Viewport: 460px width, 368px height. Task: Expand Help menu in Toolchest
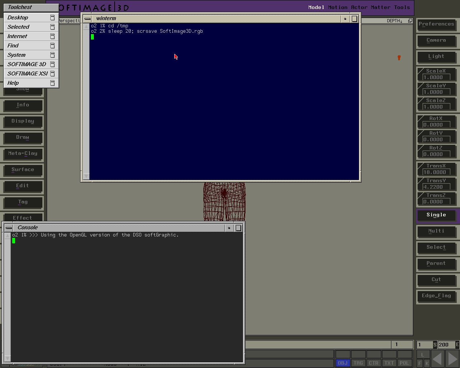(31, 83)
